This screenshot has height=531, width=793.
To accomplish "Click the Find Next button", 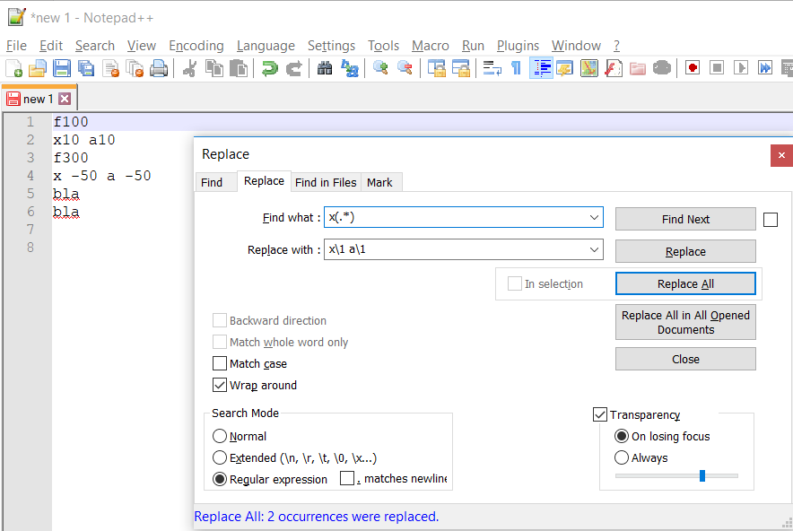I will tap(685, 220).
